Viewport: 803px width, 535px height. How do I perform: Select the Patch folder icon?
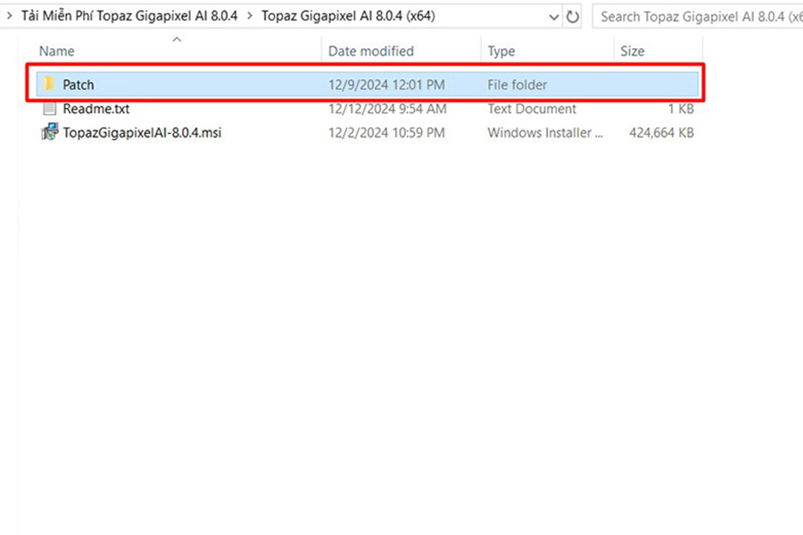[49, 84]
